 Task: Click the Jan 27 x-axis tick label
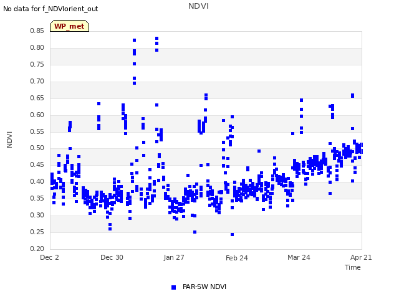174,257
